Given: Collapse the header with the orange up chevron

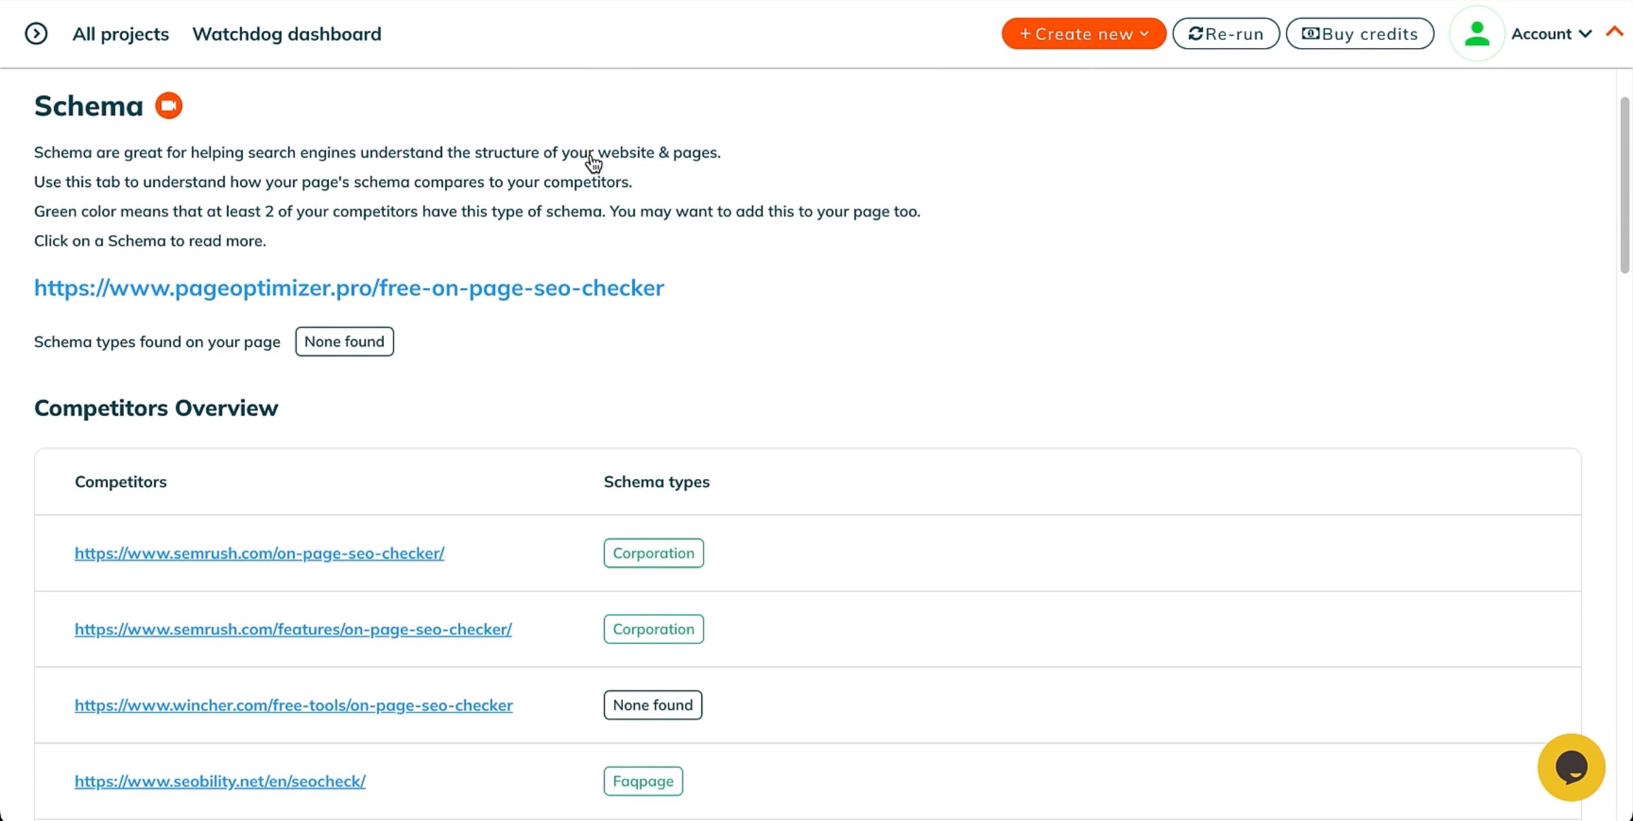Looking at the screenshot, I should (x=1615, y=31).
